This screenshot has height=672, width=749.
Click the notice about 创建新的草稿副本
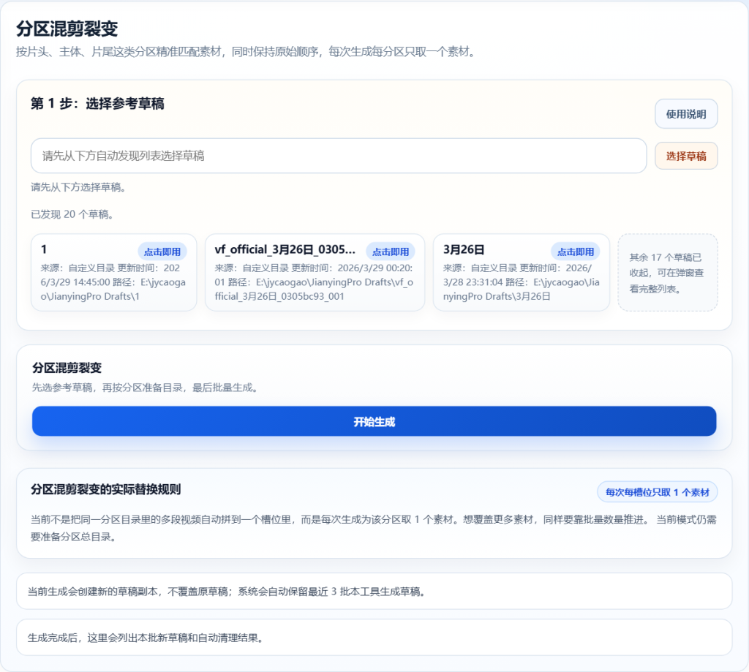[x=227, y=591]
